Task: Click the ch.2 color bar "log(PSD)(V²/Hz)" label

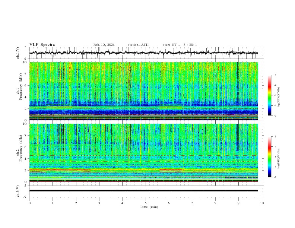Action: click(279, 159)
